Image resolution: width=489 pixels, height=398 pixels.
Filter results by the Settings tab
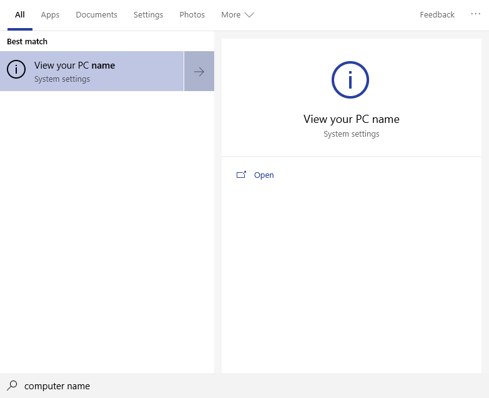click(148, 15)
